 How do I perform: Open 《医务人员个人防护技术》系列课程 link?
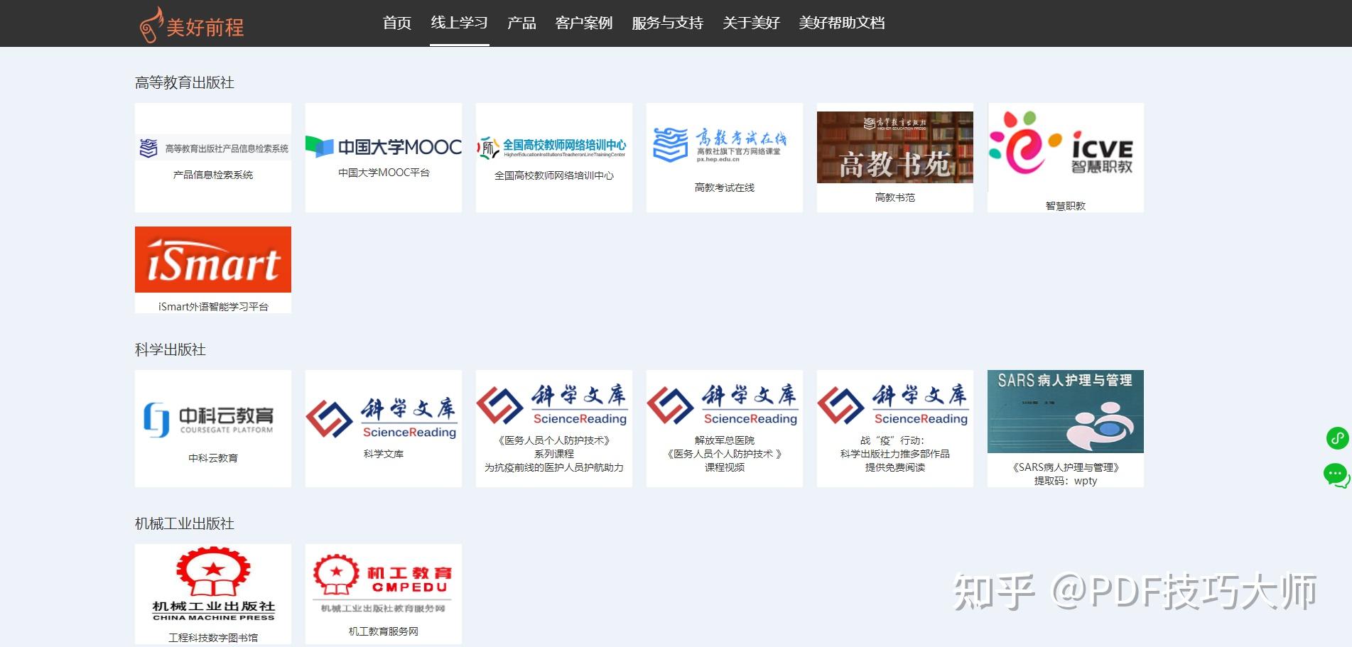point(554,454)
